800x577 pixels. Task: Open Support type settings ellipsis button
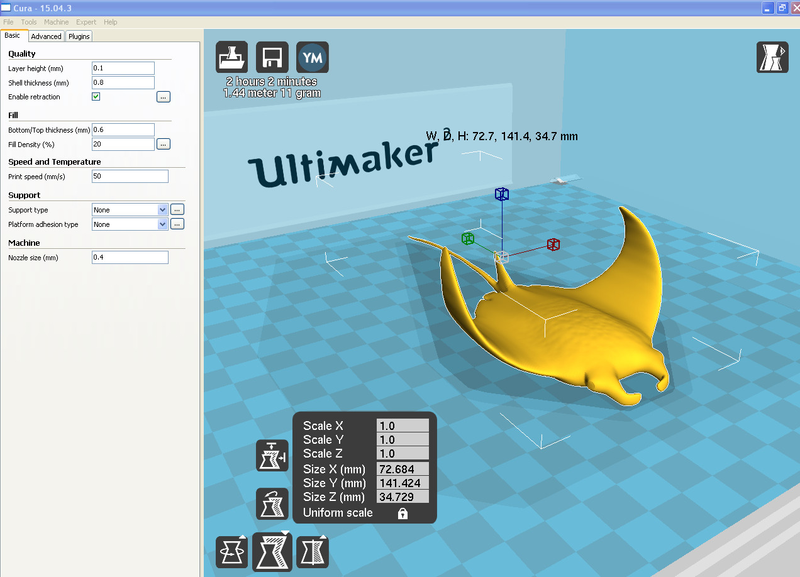177,209
